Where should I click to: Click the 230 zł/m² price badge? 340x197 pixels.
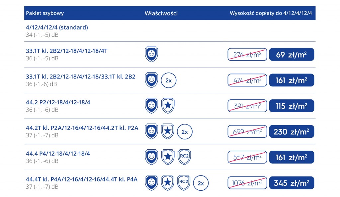pyautogui.click(x=292, y=131)
